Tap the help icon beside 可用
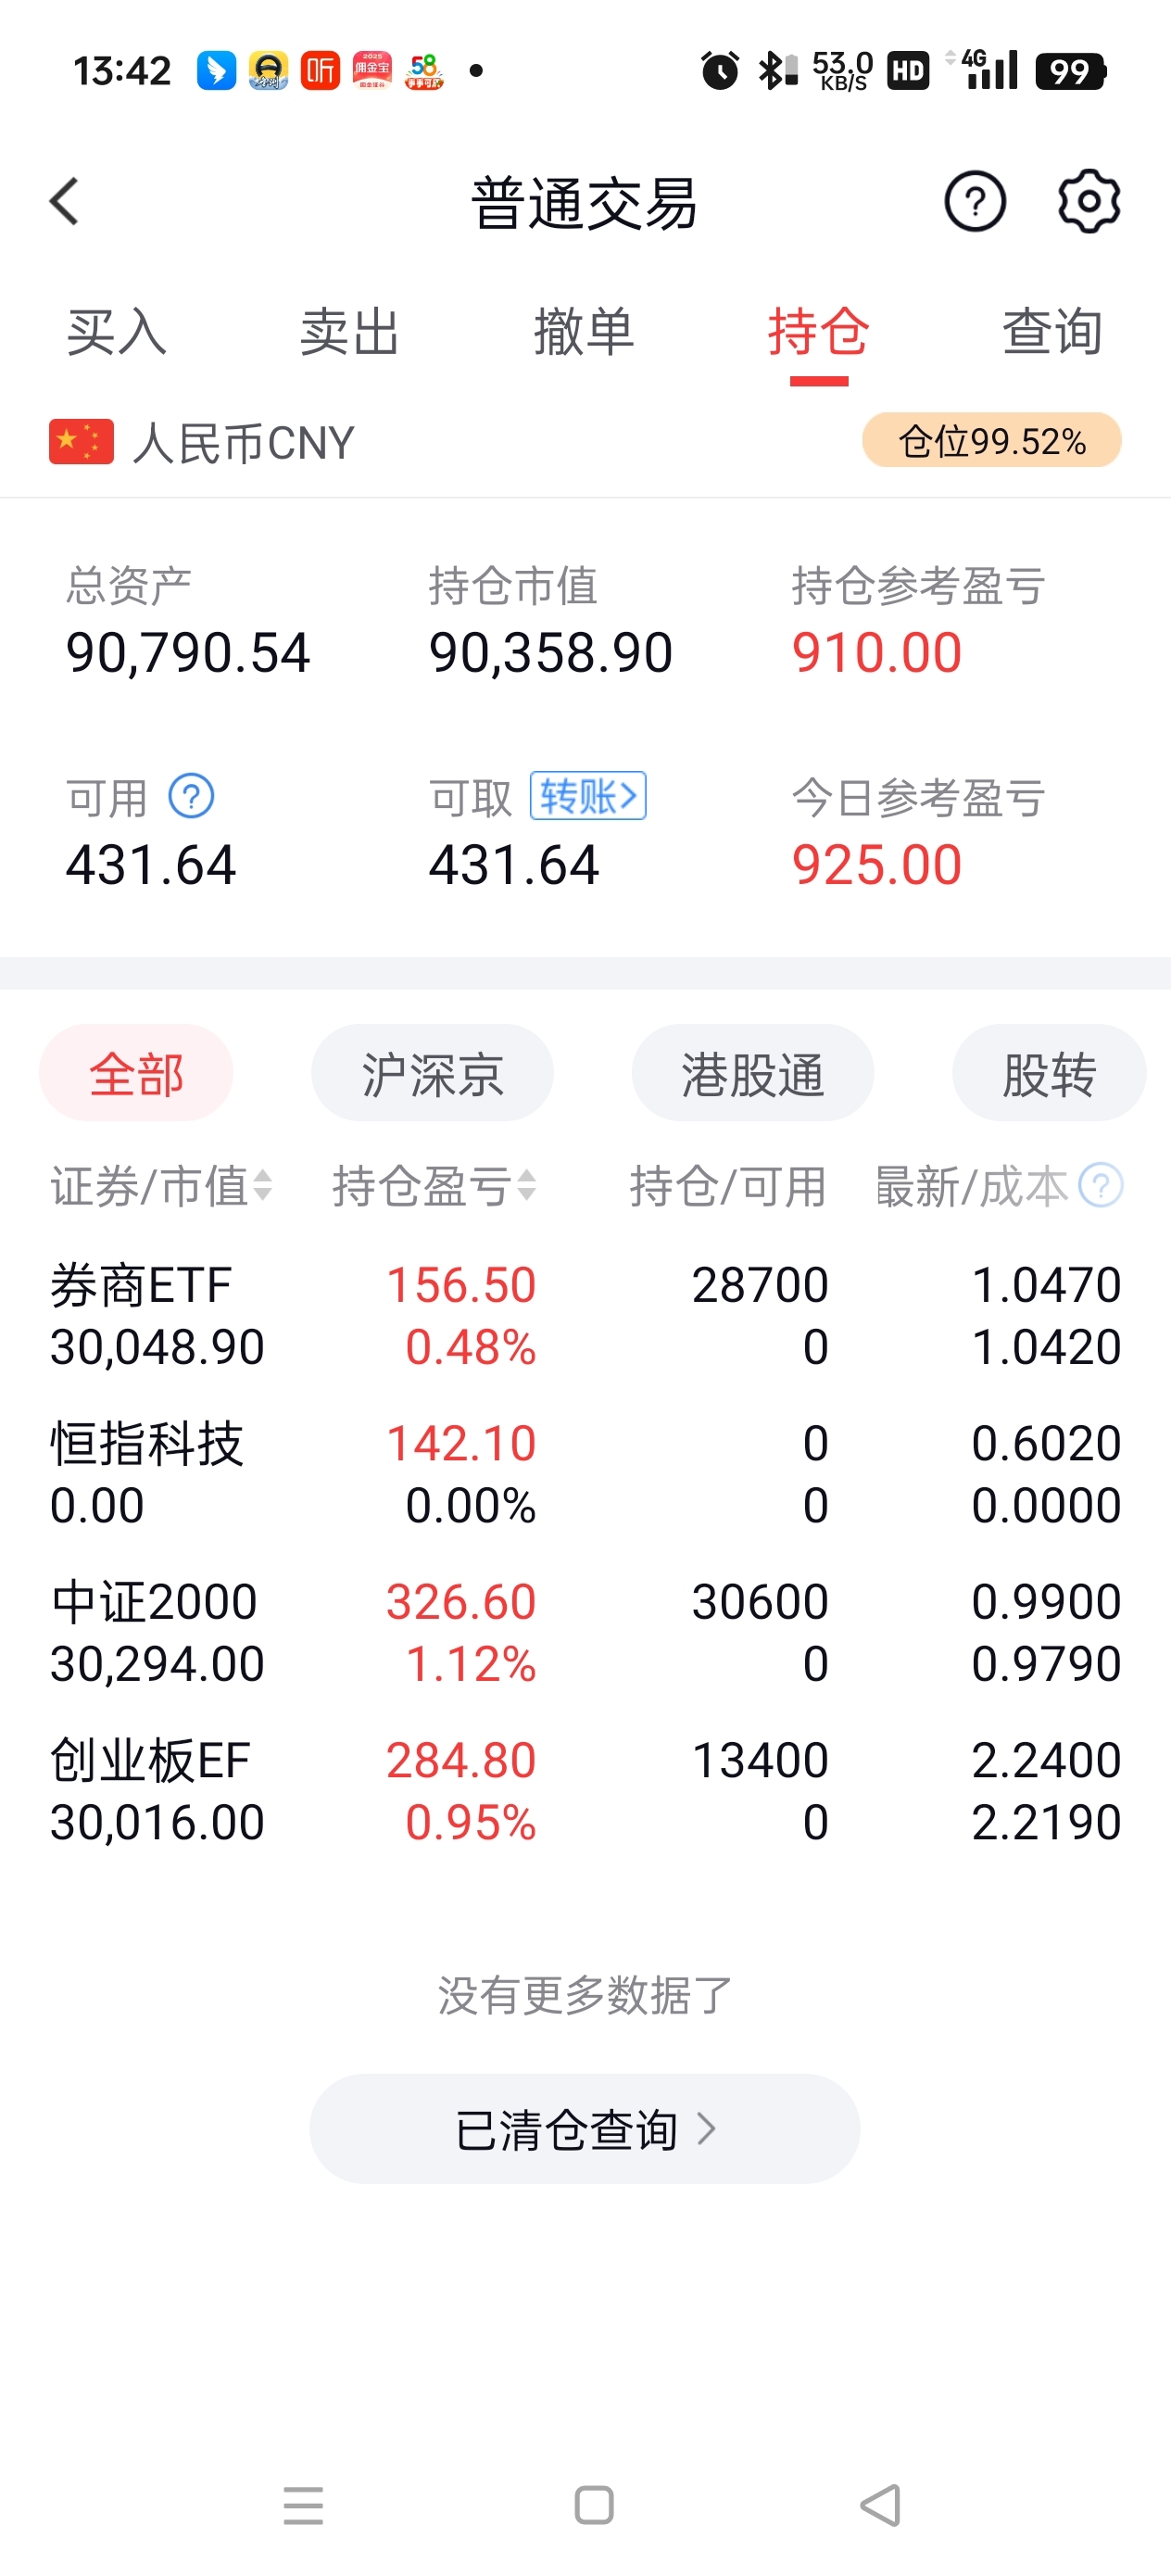Screen dimensions: 1171x2576 click(191, 797)
